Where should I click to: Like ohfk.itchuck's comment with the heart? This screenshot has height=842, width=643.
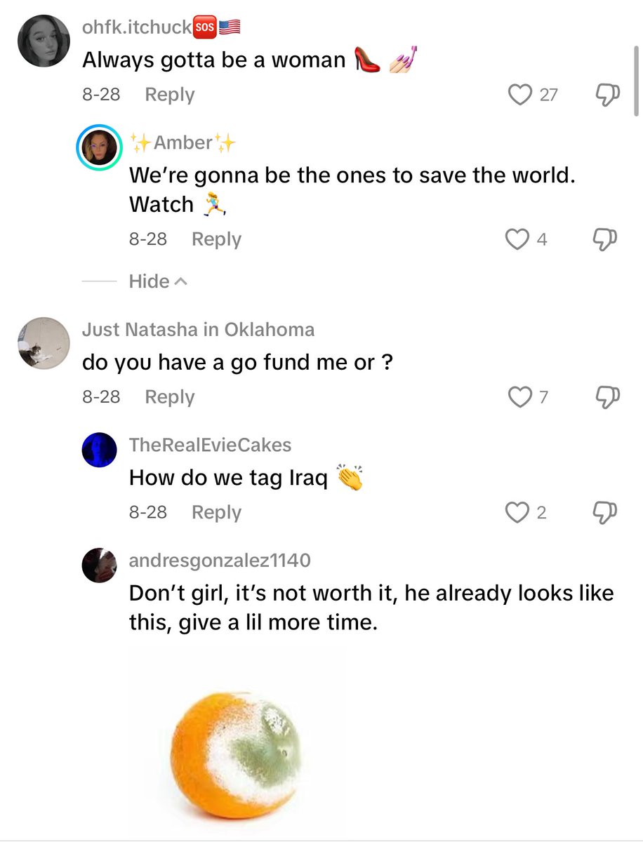[520, 95]
